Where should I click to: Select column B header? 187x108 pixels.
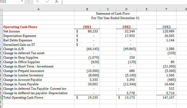click(87, 9)
